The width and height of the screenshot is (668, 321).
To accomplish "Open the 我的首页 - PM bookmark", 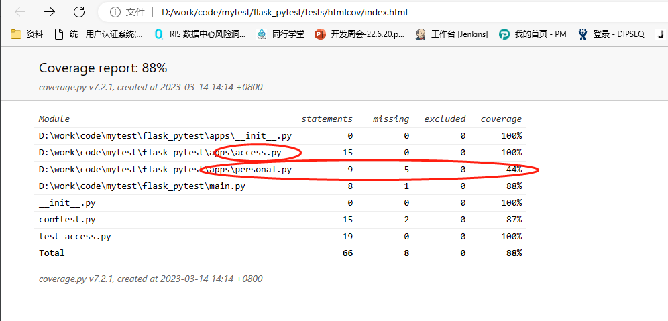I will point(533,34).
